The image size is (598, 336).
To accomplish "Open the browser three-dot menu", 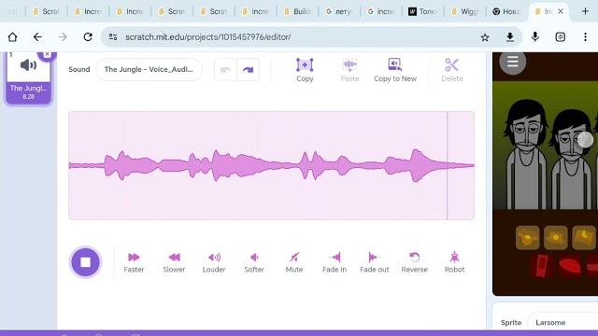I will 585,37.
